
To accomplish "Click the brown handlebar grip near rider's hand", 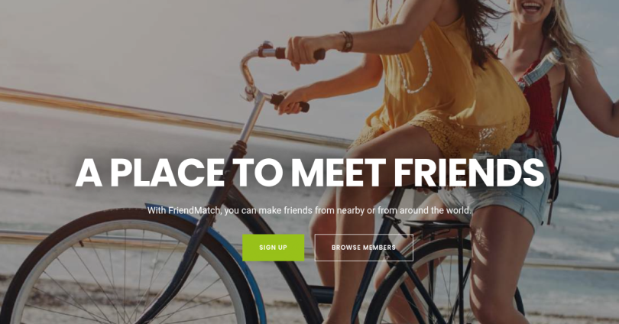I will coord(290,102).
